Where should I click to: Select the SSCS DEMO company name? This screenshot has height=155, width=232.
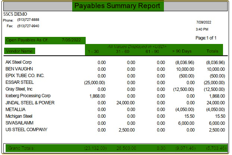15,14
